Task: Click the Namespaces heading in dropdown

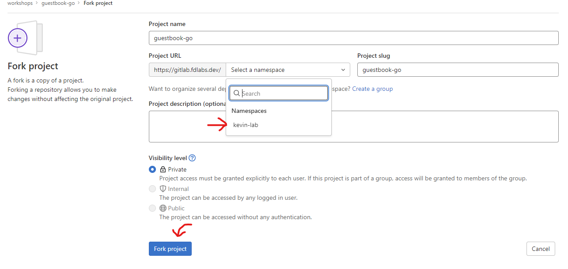Action: coord(249,111)
